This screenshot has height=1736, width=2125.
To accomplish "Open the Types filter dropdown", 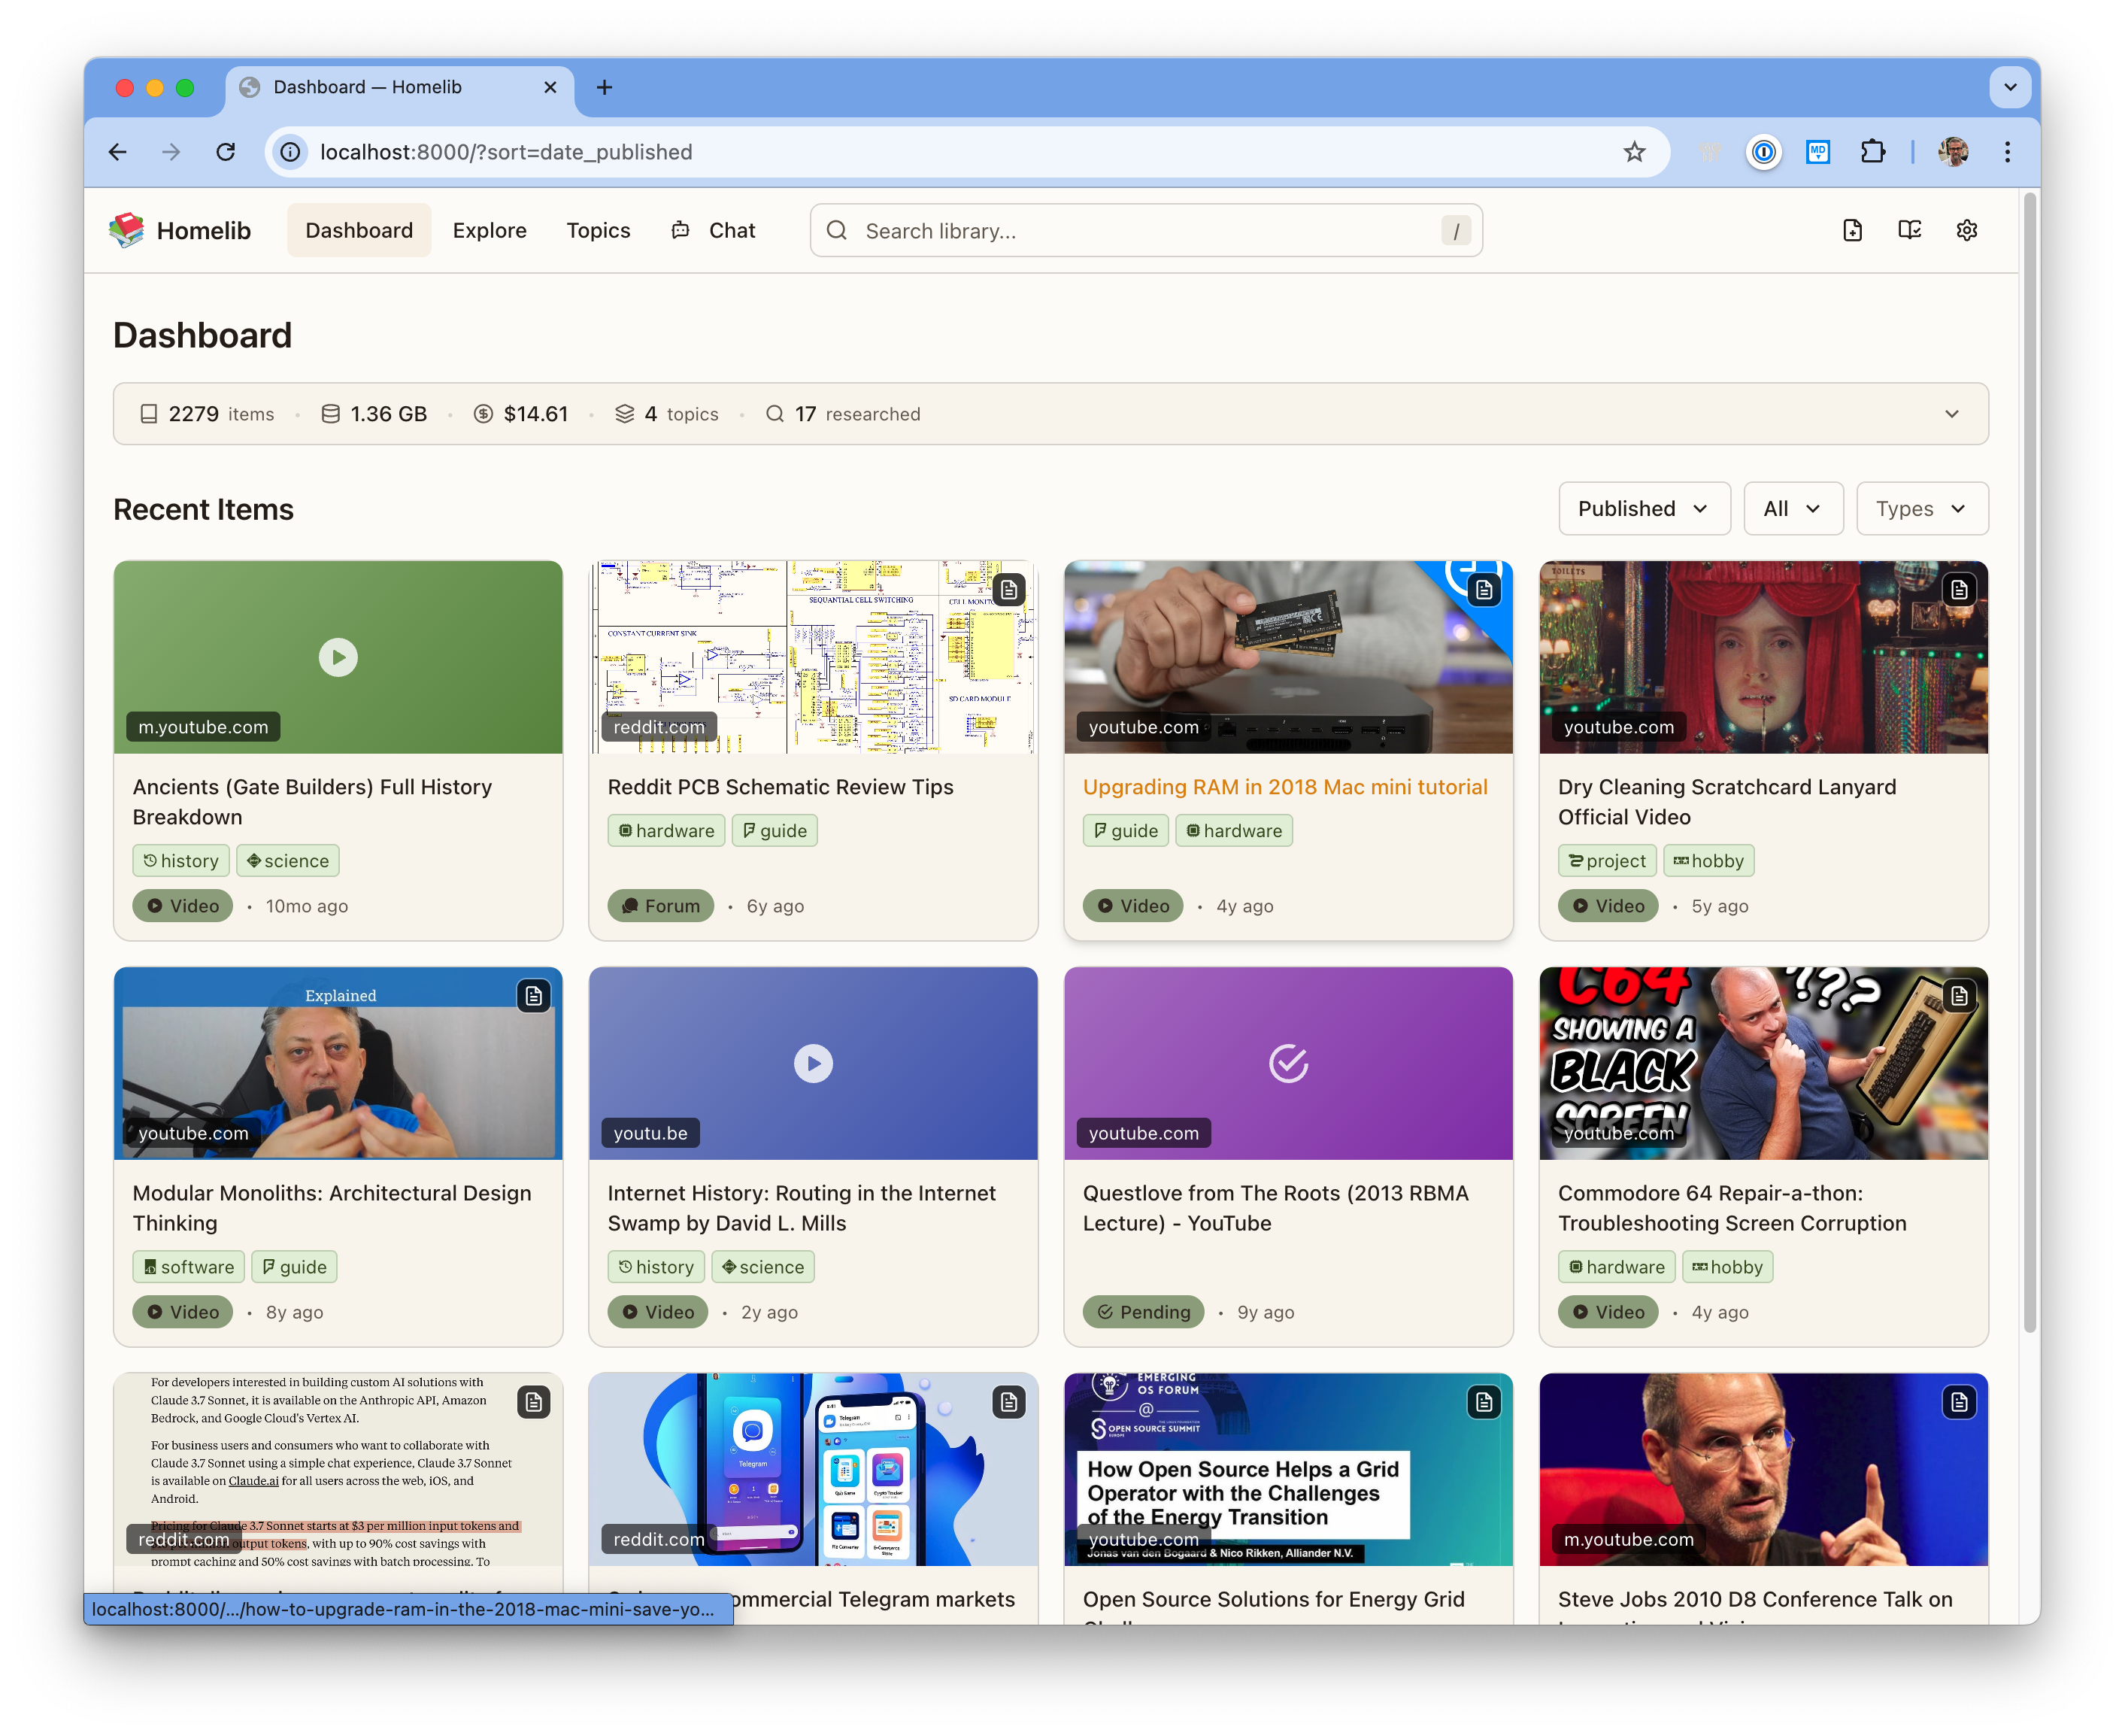I will point(1921,509).
